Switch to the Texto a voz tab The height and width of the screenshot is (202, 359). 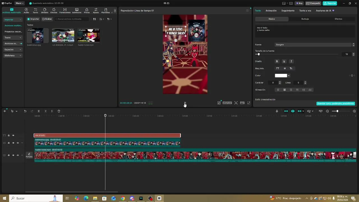tap(305, 11)
